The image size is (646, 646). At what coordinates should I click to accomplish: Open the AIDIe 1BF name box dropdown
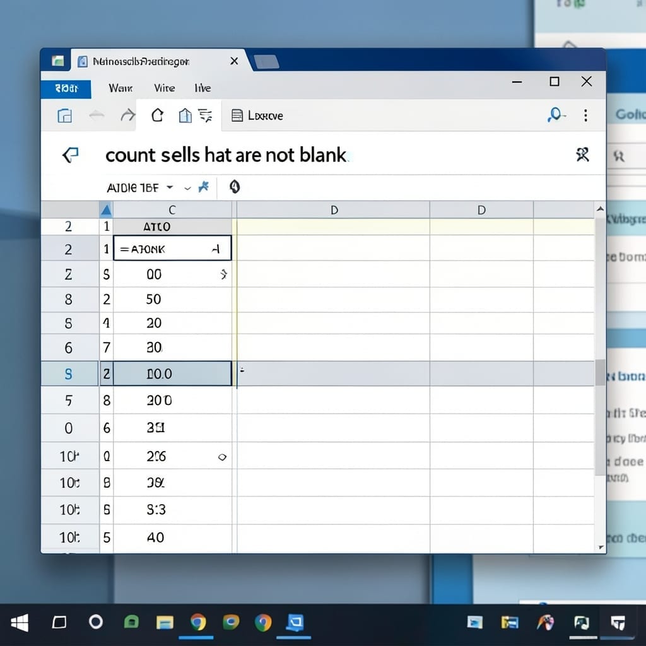tap(170, 187)
